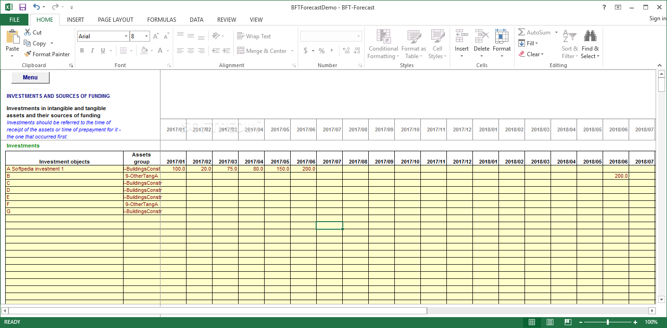Screen dimensions: 667x328
Task: Open the Fill Color paint bucket
Action: 144,51
